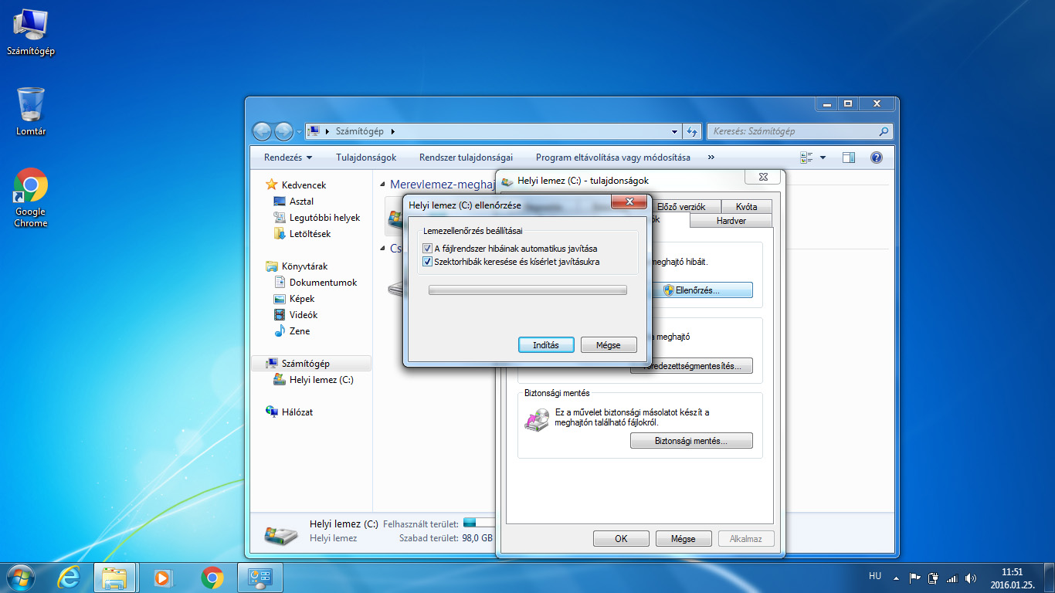Uncheck automatic file system error repair
1055x593 pixels.
[x=428, y=249]
